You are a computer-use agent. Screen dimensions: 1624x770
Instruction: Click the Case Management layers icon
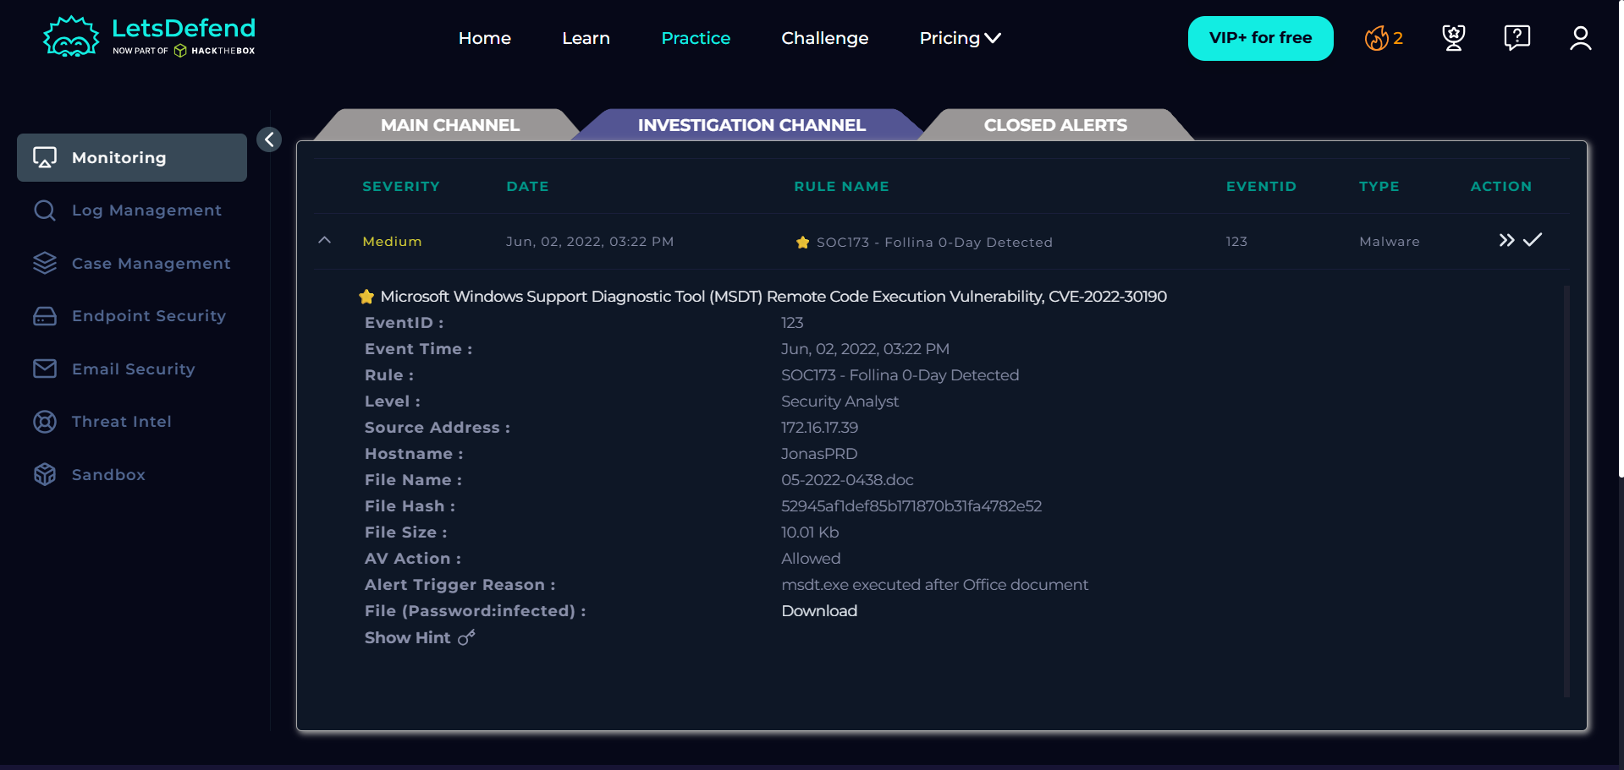pos(45,263)
